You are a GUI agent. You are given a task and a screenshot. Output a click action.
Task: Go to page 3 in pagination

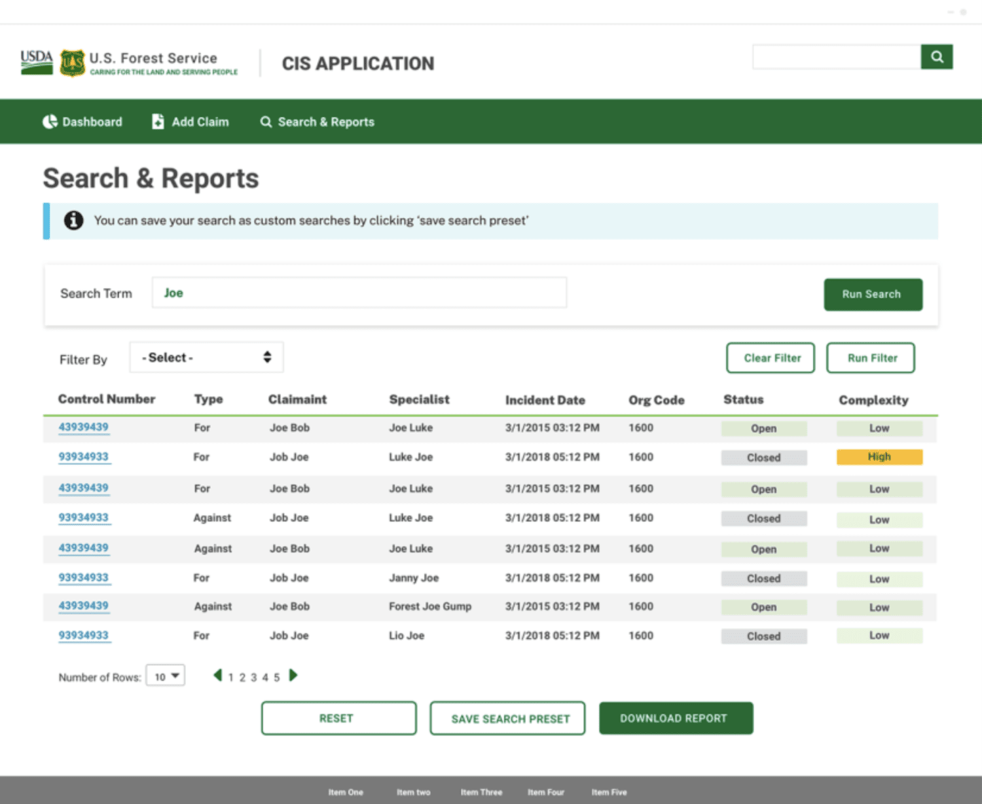click(x=254, y=678)
